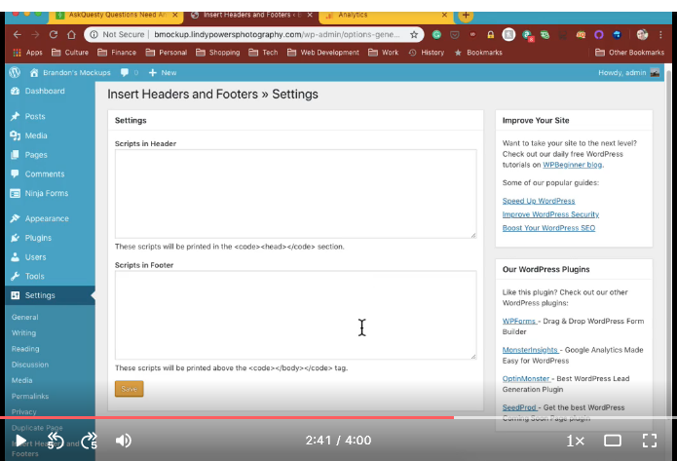Switch to theater mode view
Screen dimensions: 677x461
(613, 441)
